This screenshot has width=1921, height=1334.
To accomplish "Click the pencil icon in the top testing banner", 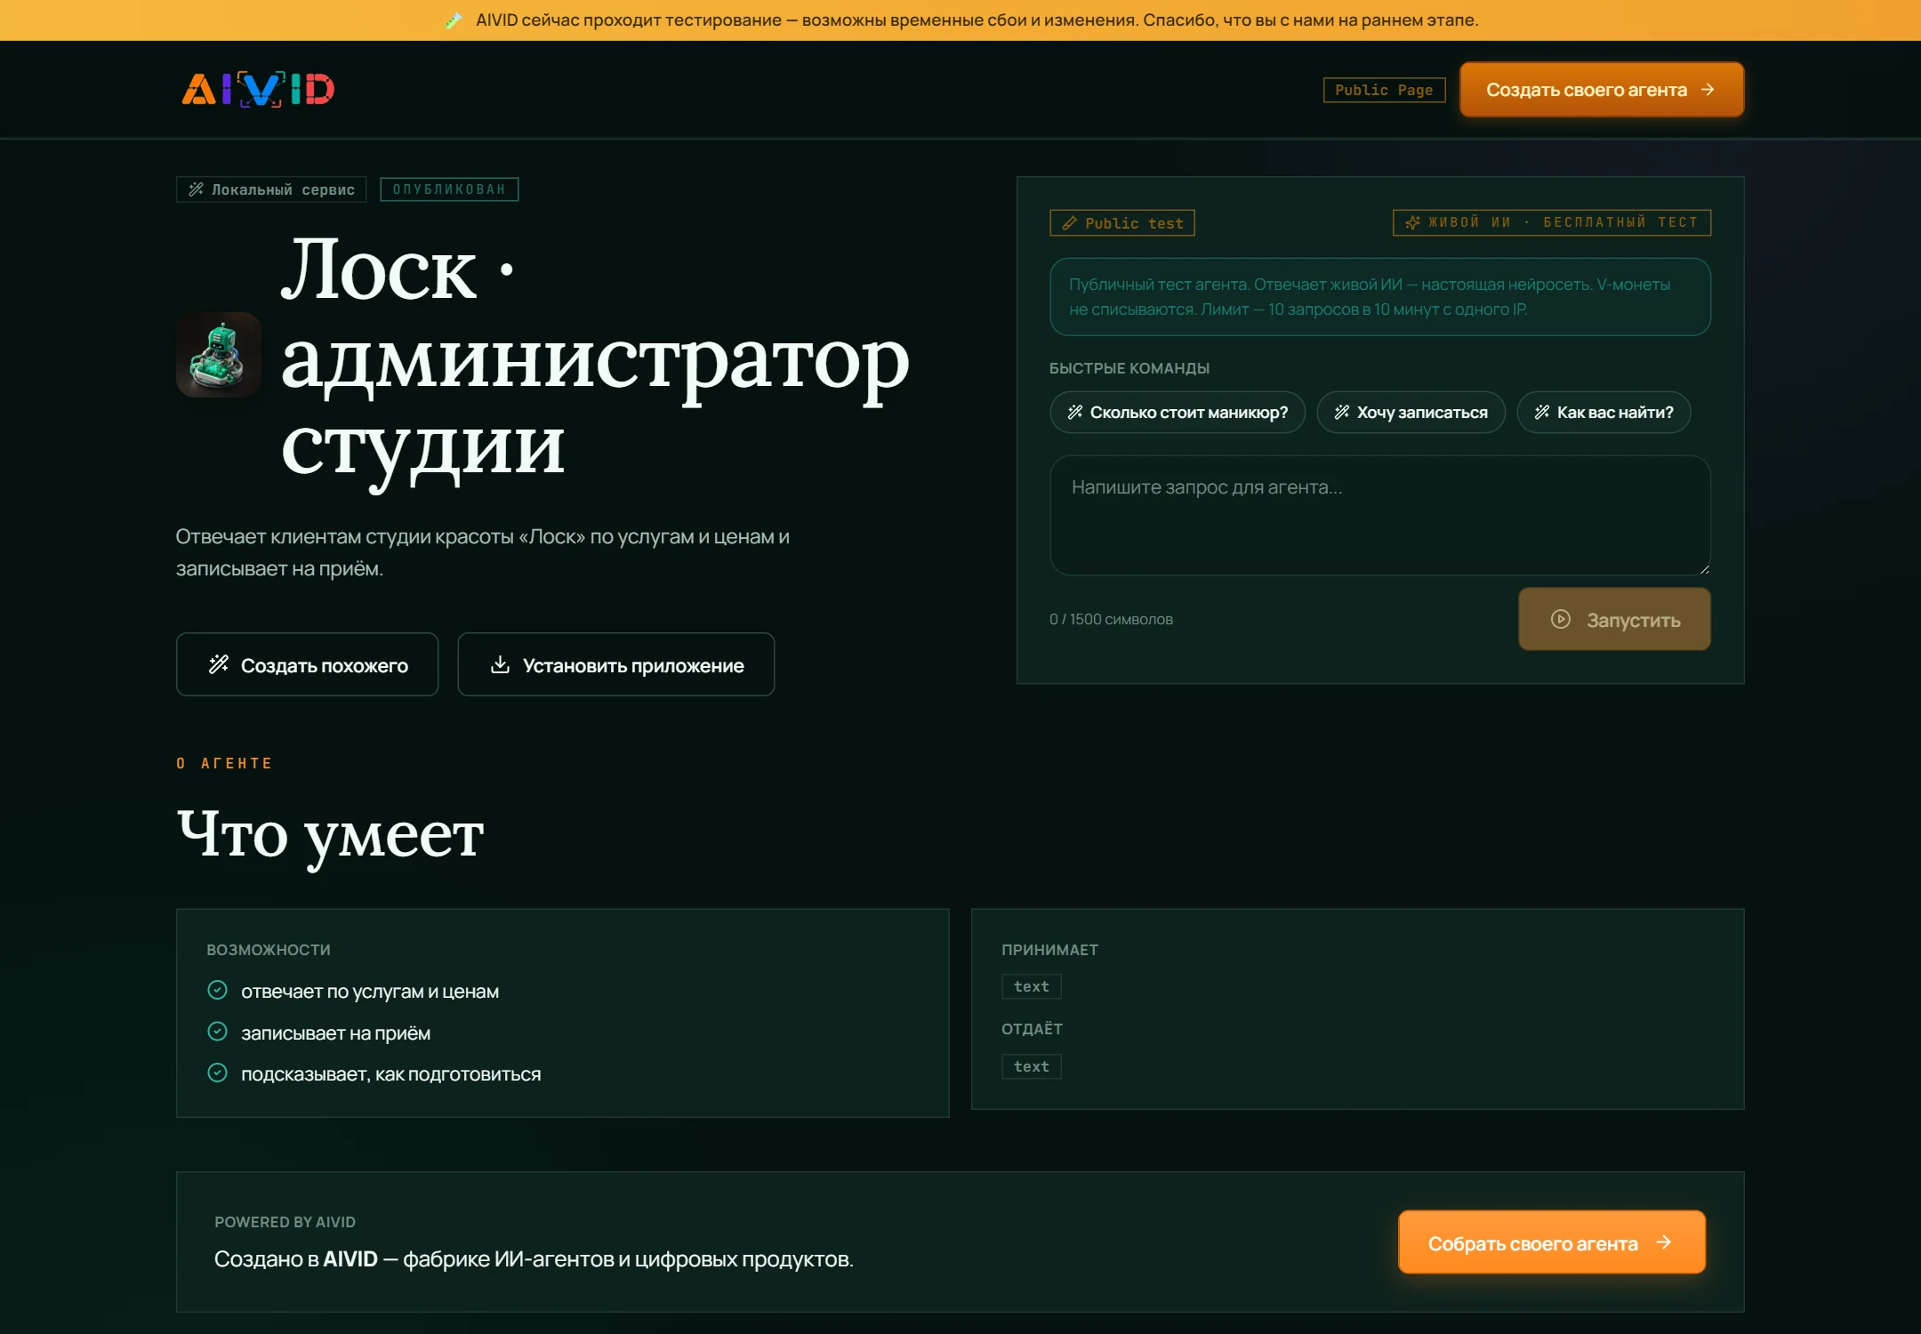I will (454, 20).
